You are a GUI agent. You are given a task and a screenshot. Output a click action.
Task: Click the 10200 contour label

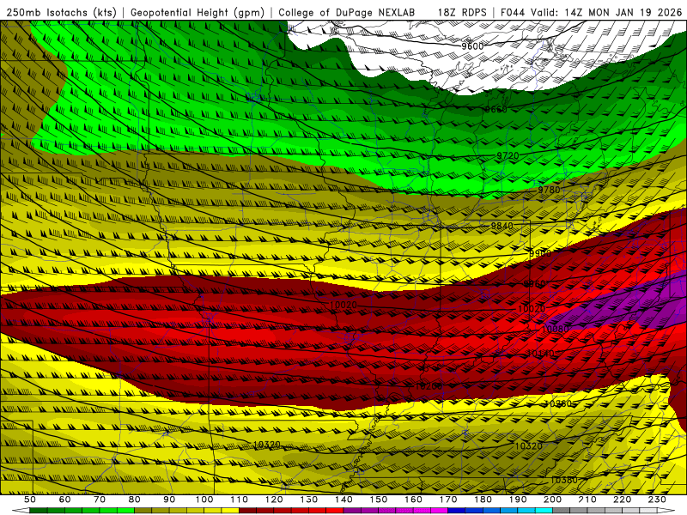[429, 386]
